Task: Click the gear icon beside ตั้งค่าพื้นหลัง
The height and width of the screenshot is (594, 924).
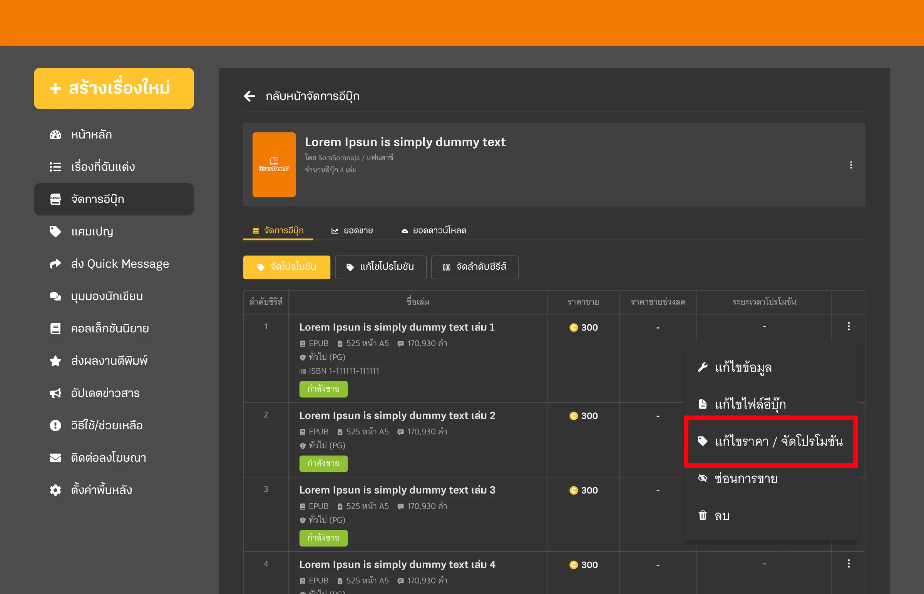Action: pos(55,490)
